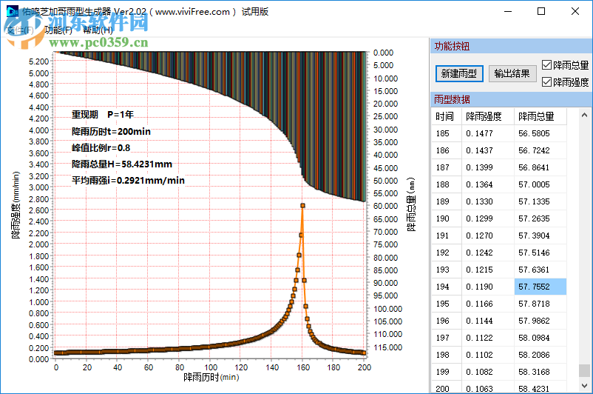Open the 帮助(H) menu
The width and height of the screenshot is (593, 394).
point(98,30)
